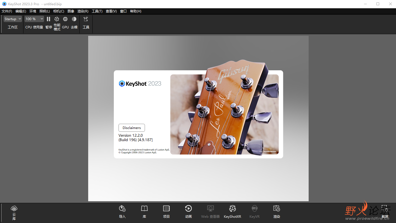Viewport: 396px width, 223px height.
Task: Toggle Performance Mode icon
Action: point(57,19)
